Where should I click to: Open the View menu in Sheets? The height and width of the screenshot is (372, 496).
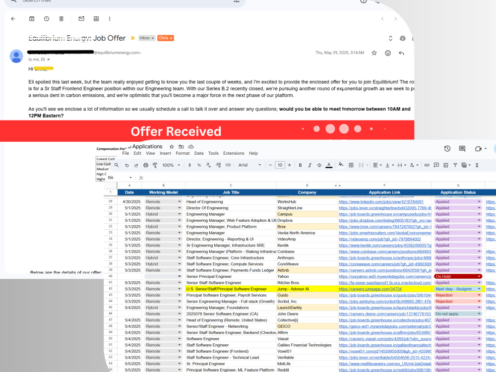(150, 153)
